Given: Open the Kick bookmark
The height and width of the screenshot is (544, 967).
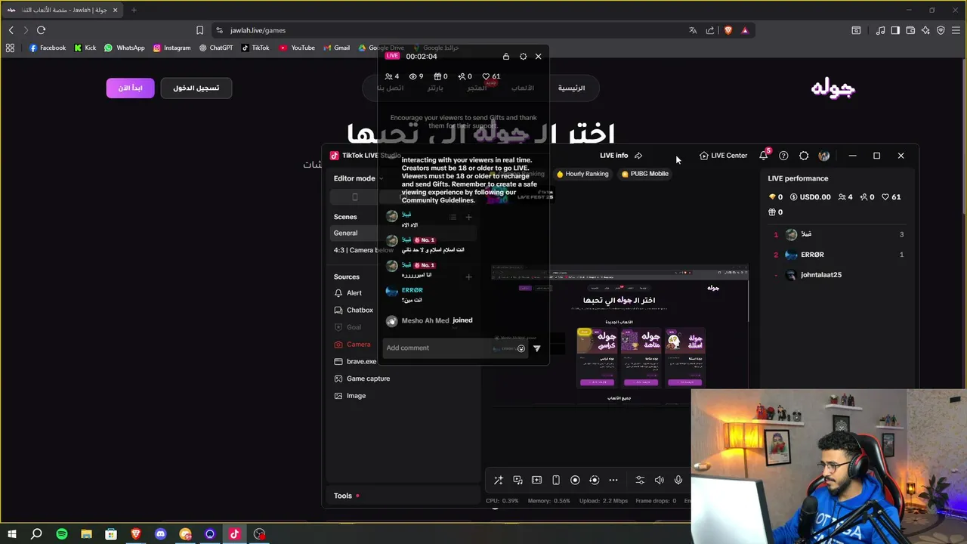Looking at the screenshot, I should click(85, 48).
